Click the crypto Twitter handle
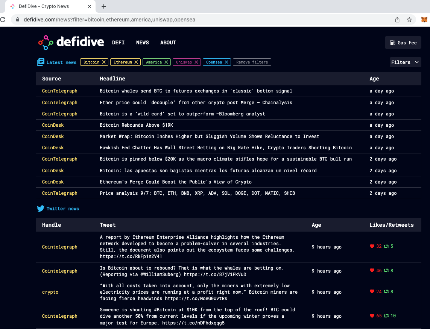Viewport: 430px width, 329px height. click(x=50, y=292)
